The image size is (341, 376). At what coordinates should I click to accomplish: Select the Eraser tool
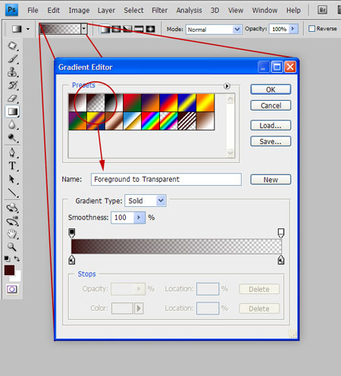[12, 99]
